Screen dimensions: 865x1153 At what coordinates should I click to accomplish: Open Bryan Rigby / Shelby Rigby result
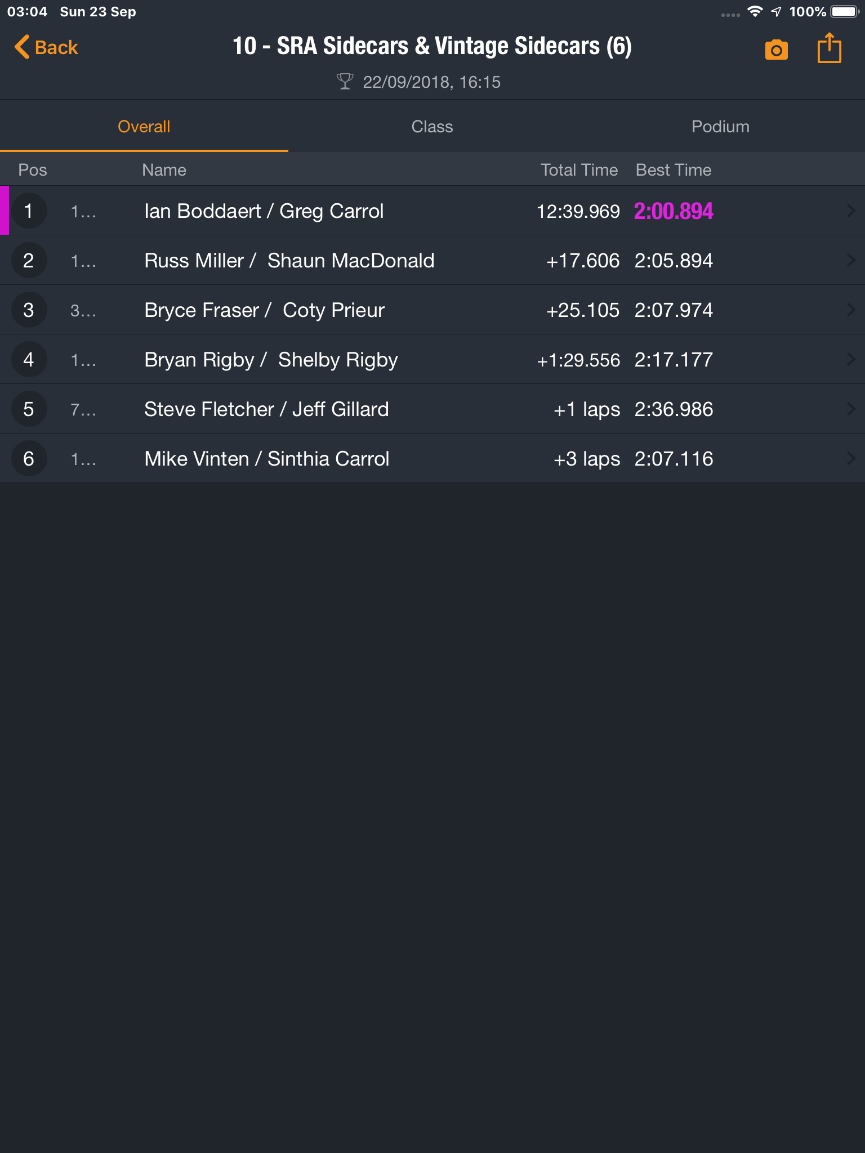(432, 359)
